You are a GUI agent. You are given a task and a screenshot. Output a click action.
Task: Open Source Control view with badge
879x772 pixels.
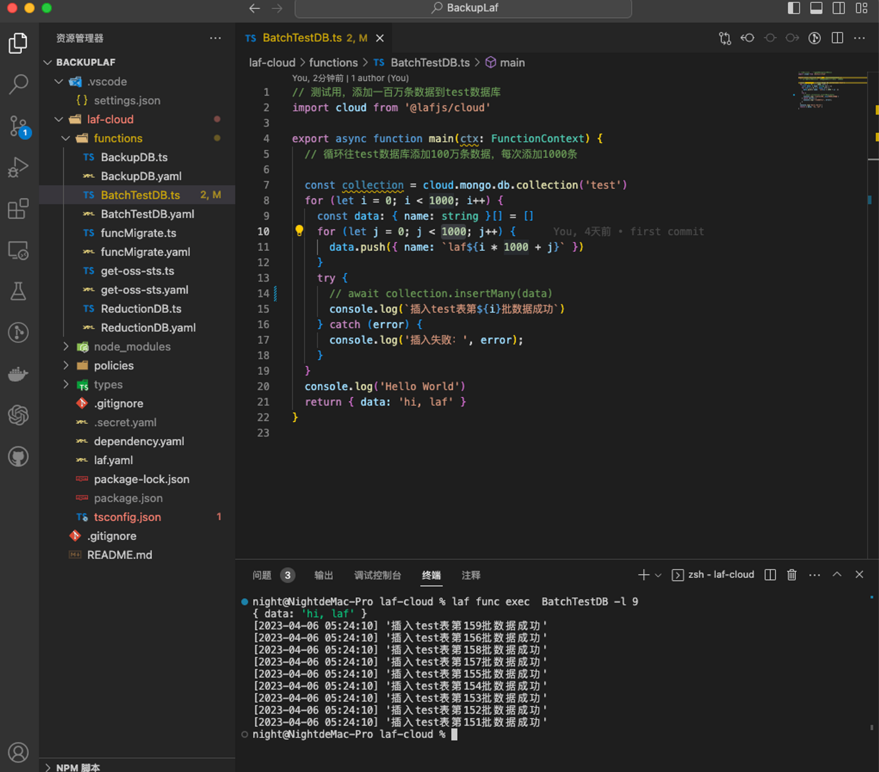(x=18, y=126)
